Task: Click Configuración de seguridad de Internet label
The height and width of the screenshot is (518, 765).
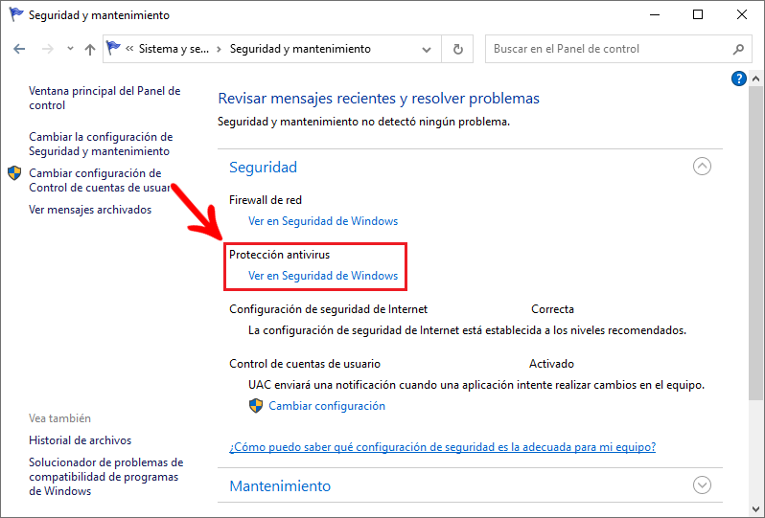Action: pyautogui.click(x=329, y=309)
